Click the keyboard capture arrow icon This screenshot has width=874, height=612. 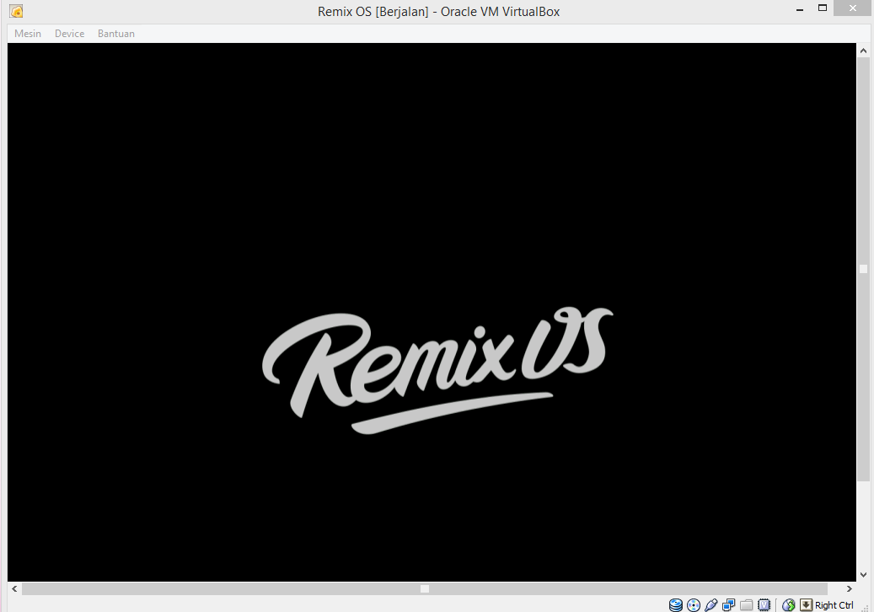click(x=806, y=604)
